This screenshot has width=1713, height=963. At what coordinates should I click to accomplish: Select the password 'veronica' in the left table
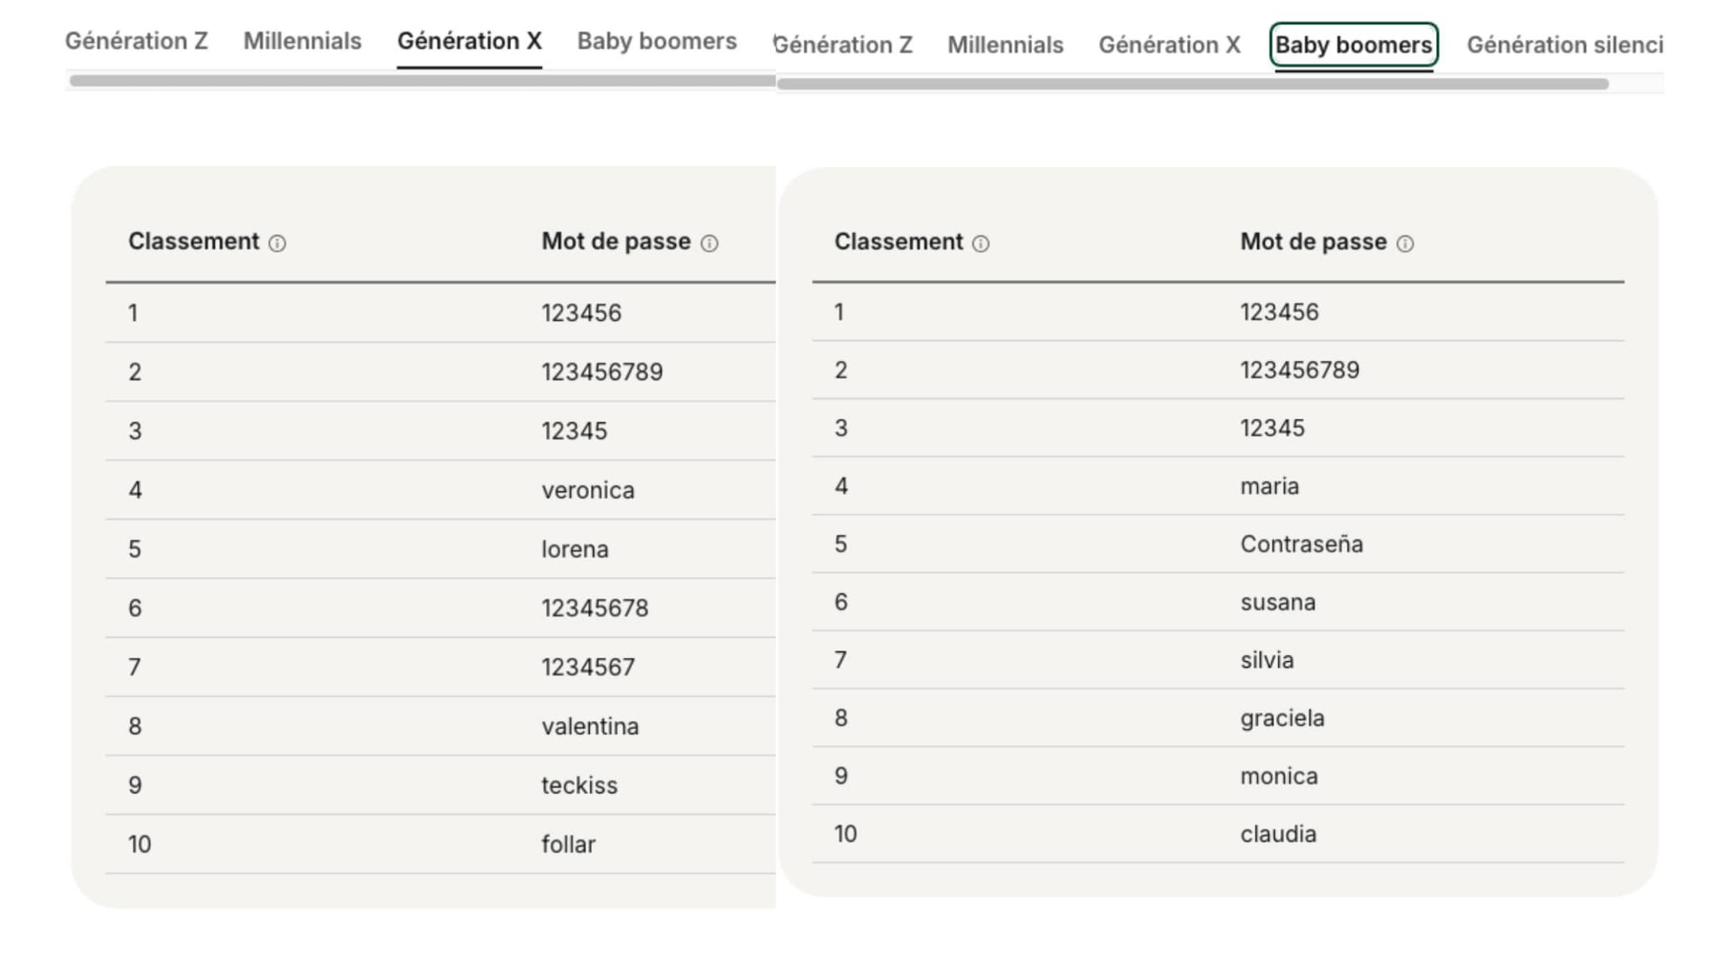point(587,491)
